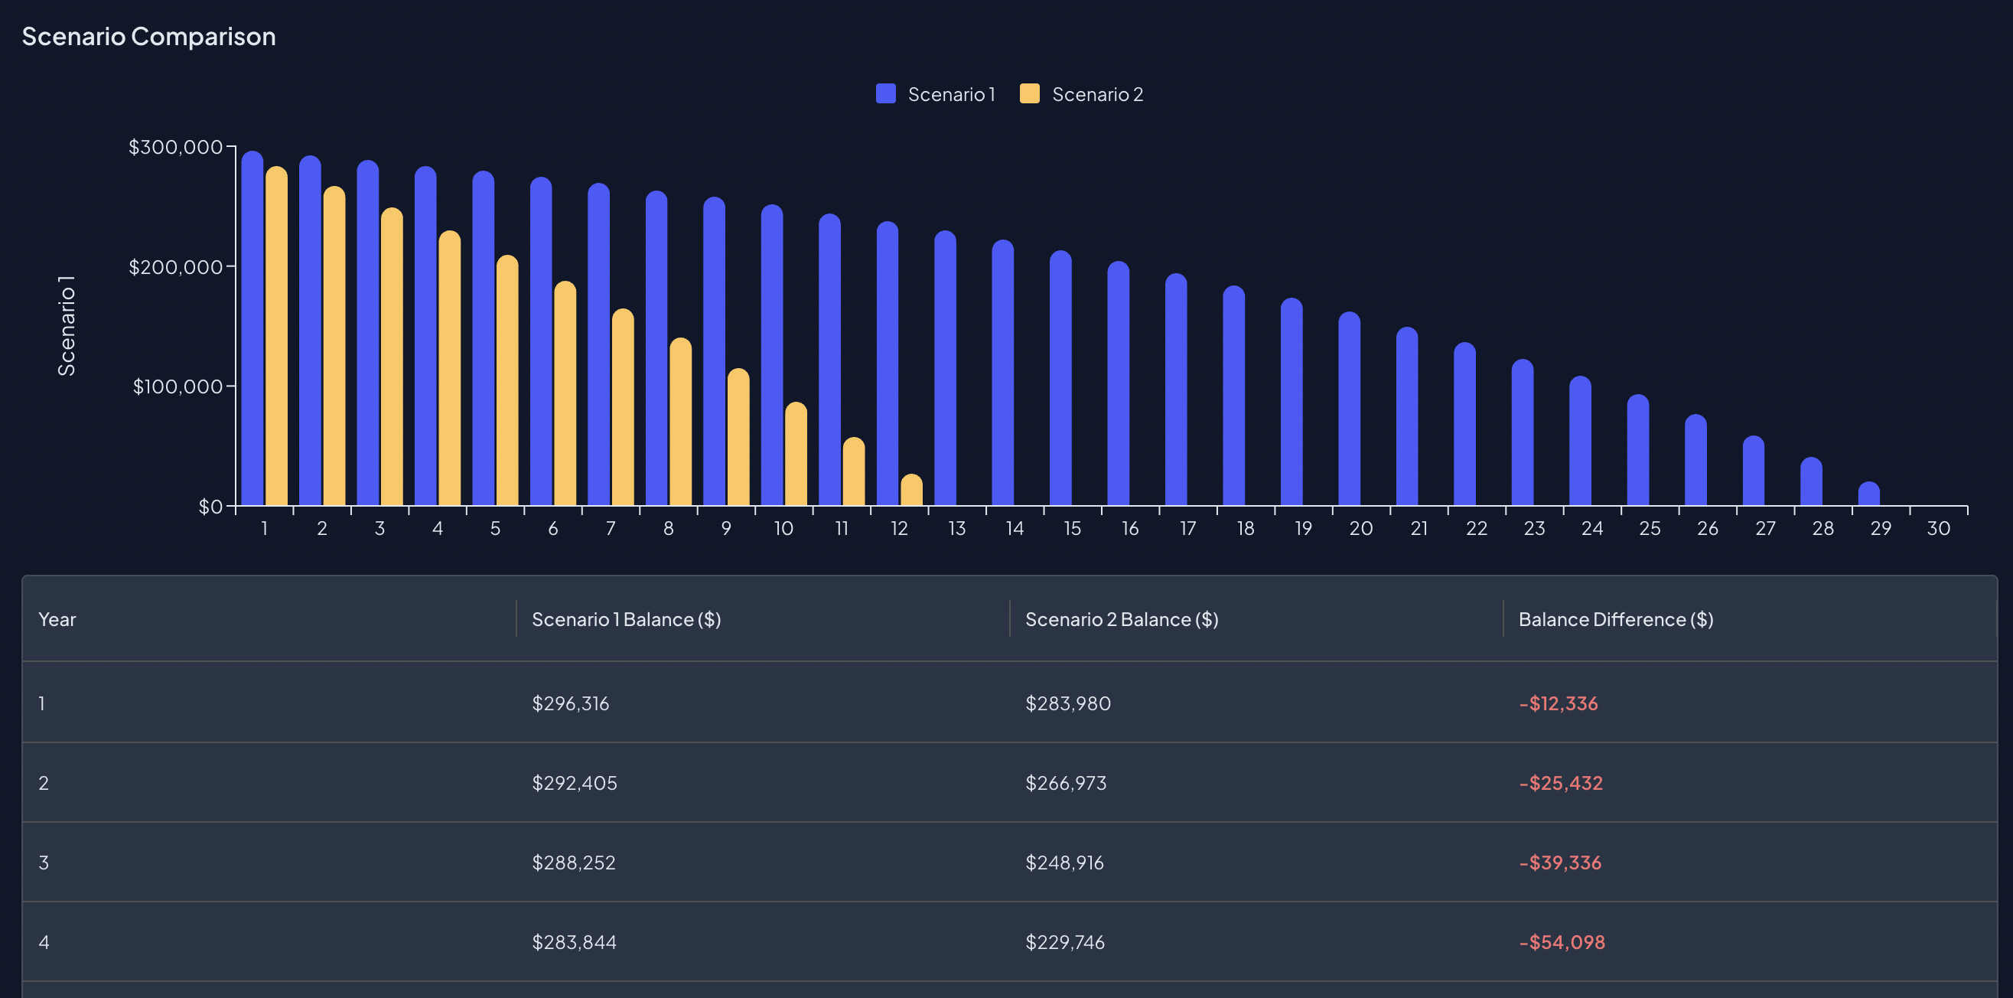This screenshot has width=2013, height=998.
Task: Click the Scenario 1 legend label
Action: click(951, 95)
